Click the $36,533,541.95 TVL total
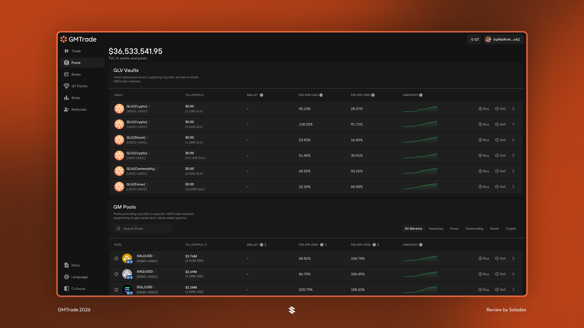584x328 pixels. click(x=135, y=51)
